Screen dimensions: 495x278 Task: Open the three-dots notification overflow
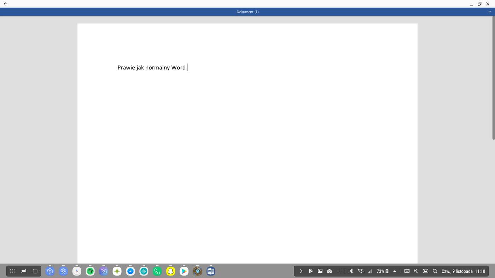[339, 271]
